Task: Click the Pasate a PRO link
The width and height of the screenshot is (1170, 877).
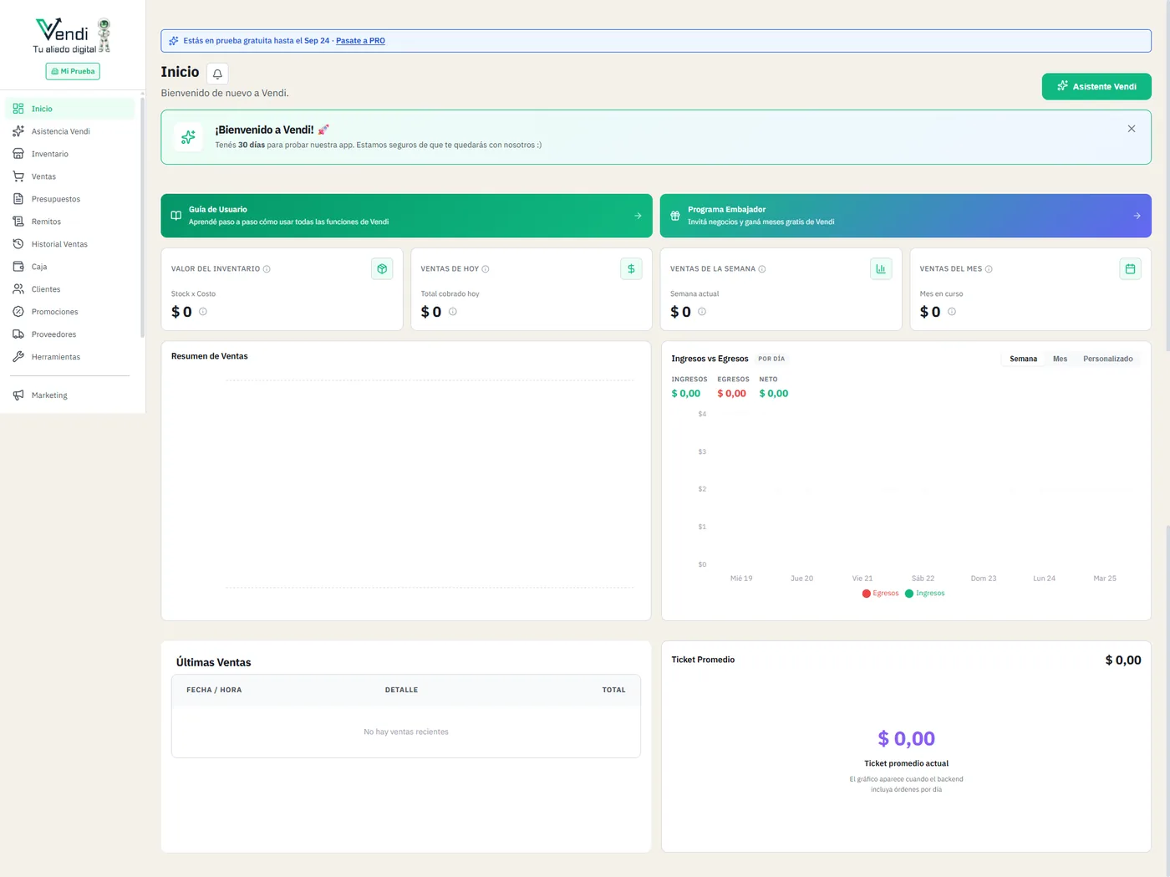Action: [x=360, y=41]
